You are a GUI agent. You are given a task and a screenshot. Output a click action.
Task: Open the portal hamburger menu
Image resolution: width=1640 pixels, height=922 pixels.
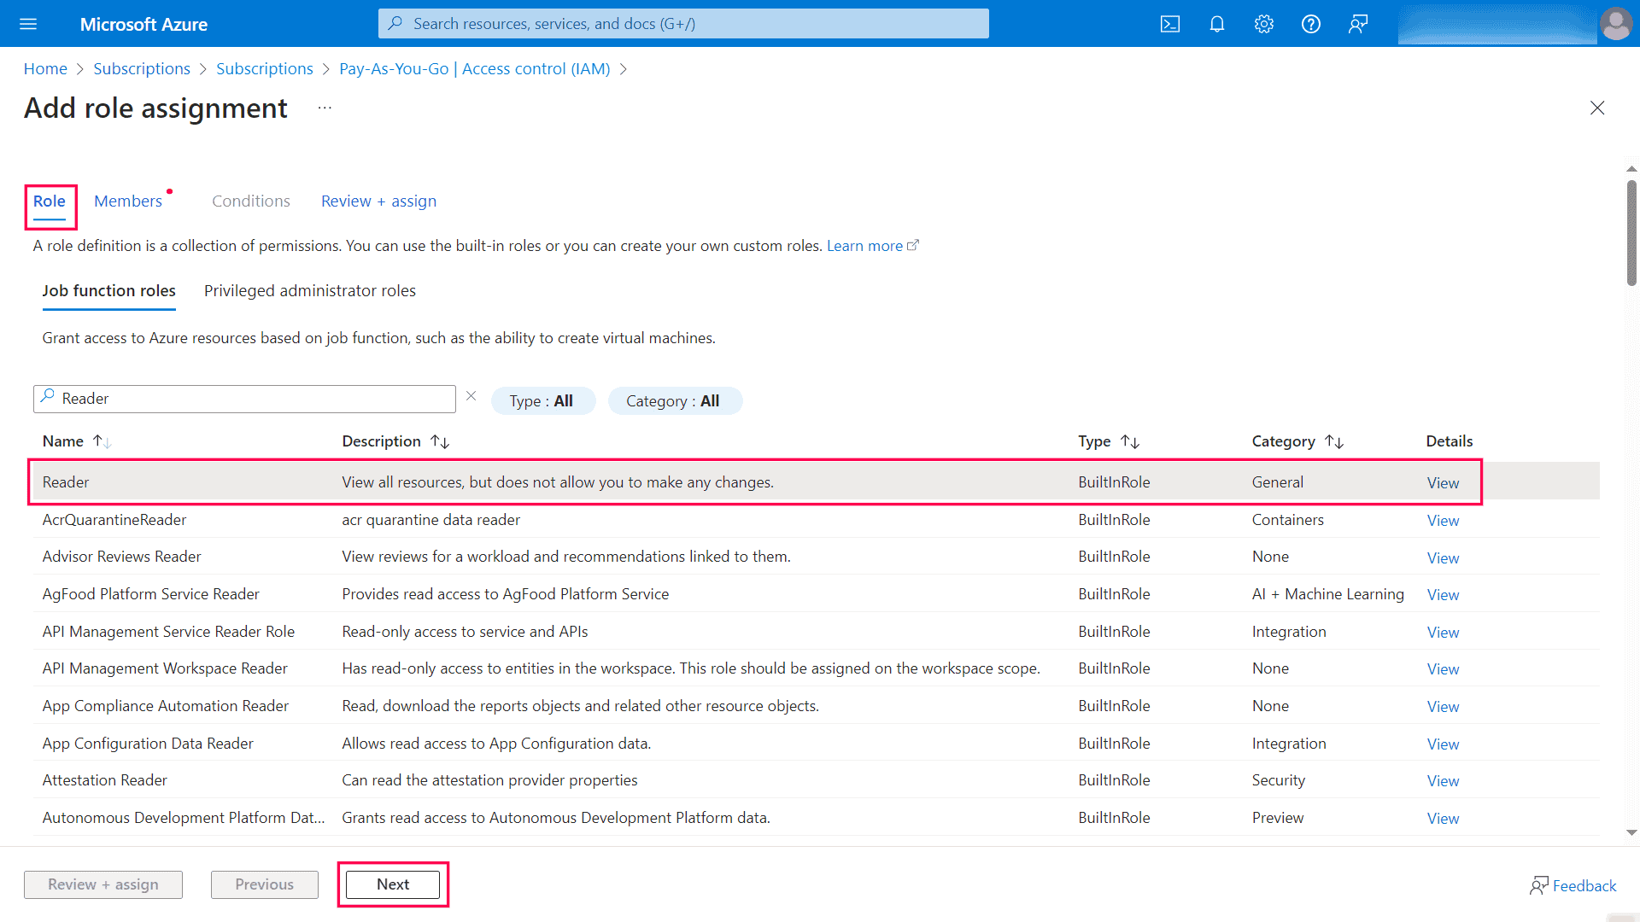28,23
